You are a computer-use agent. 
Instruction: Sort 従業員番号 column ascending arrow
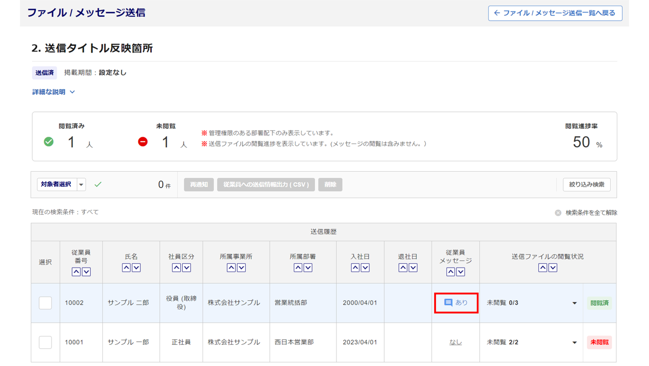[76, 272]
